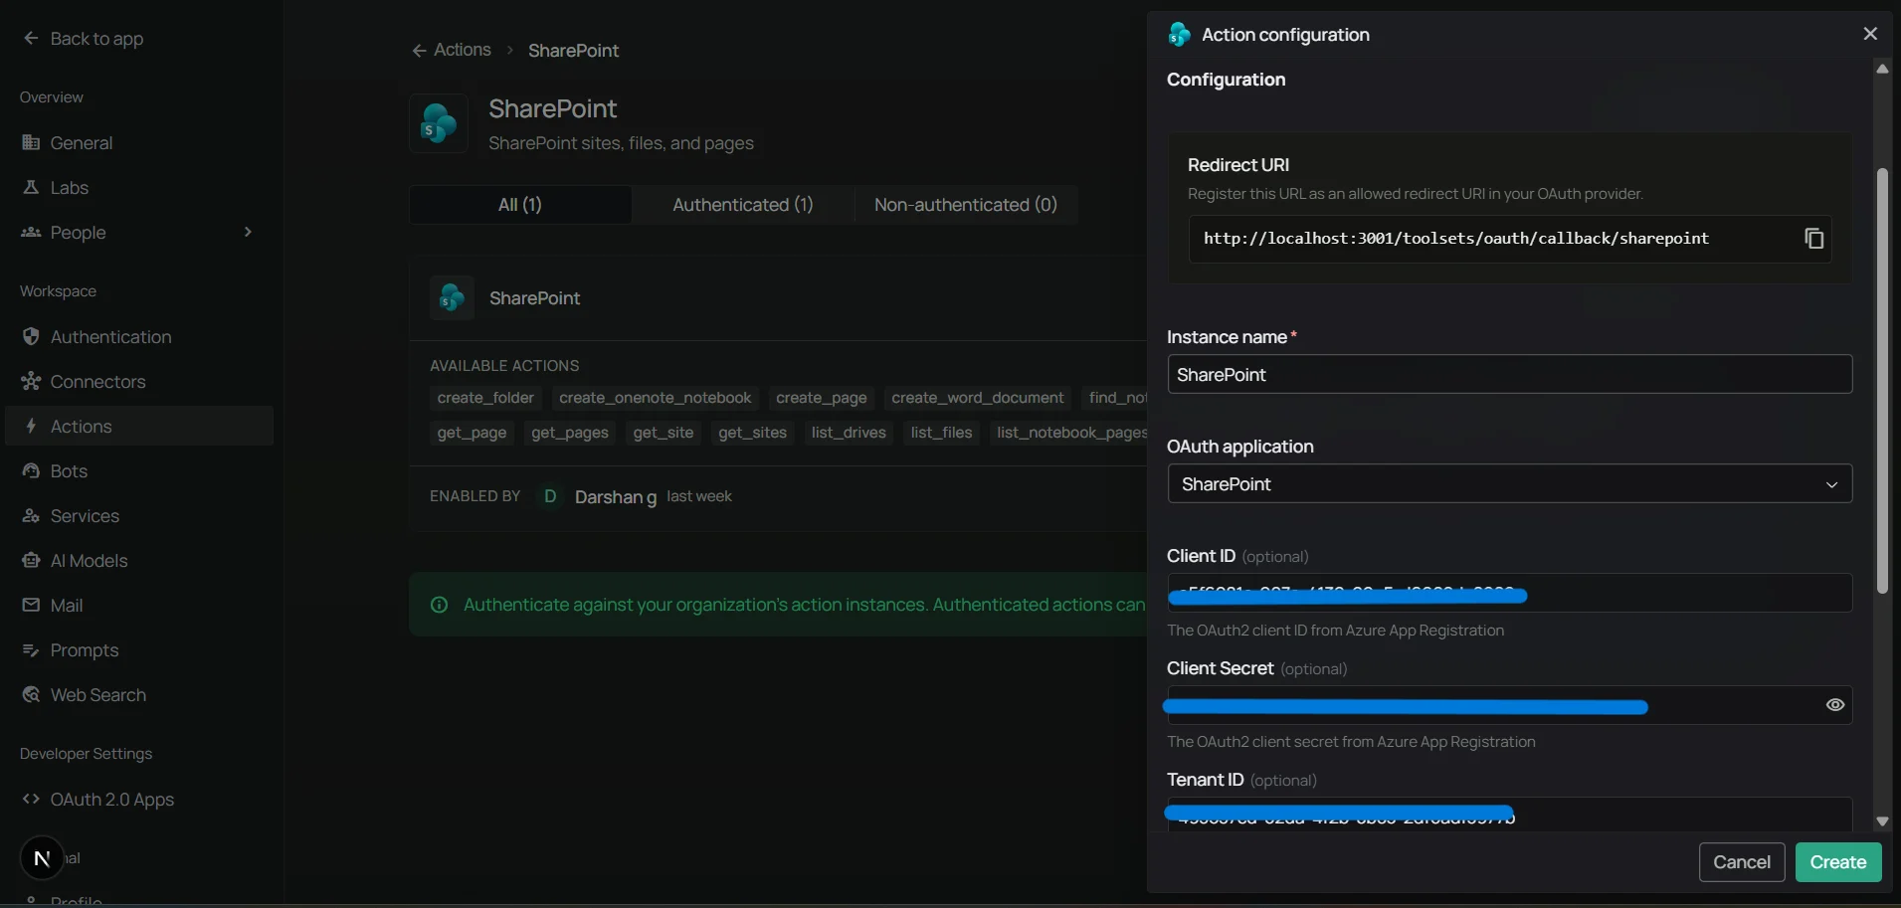
Task: Click the D avatar beside Darshan g
Action: tap(550, 495)
